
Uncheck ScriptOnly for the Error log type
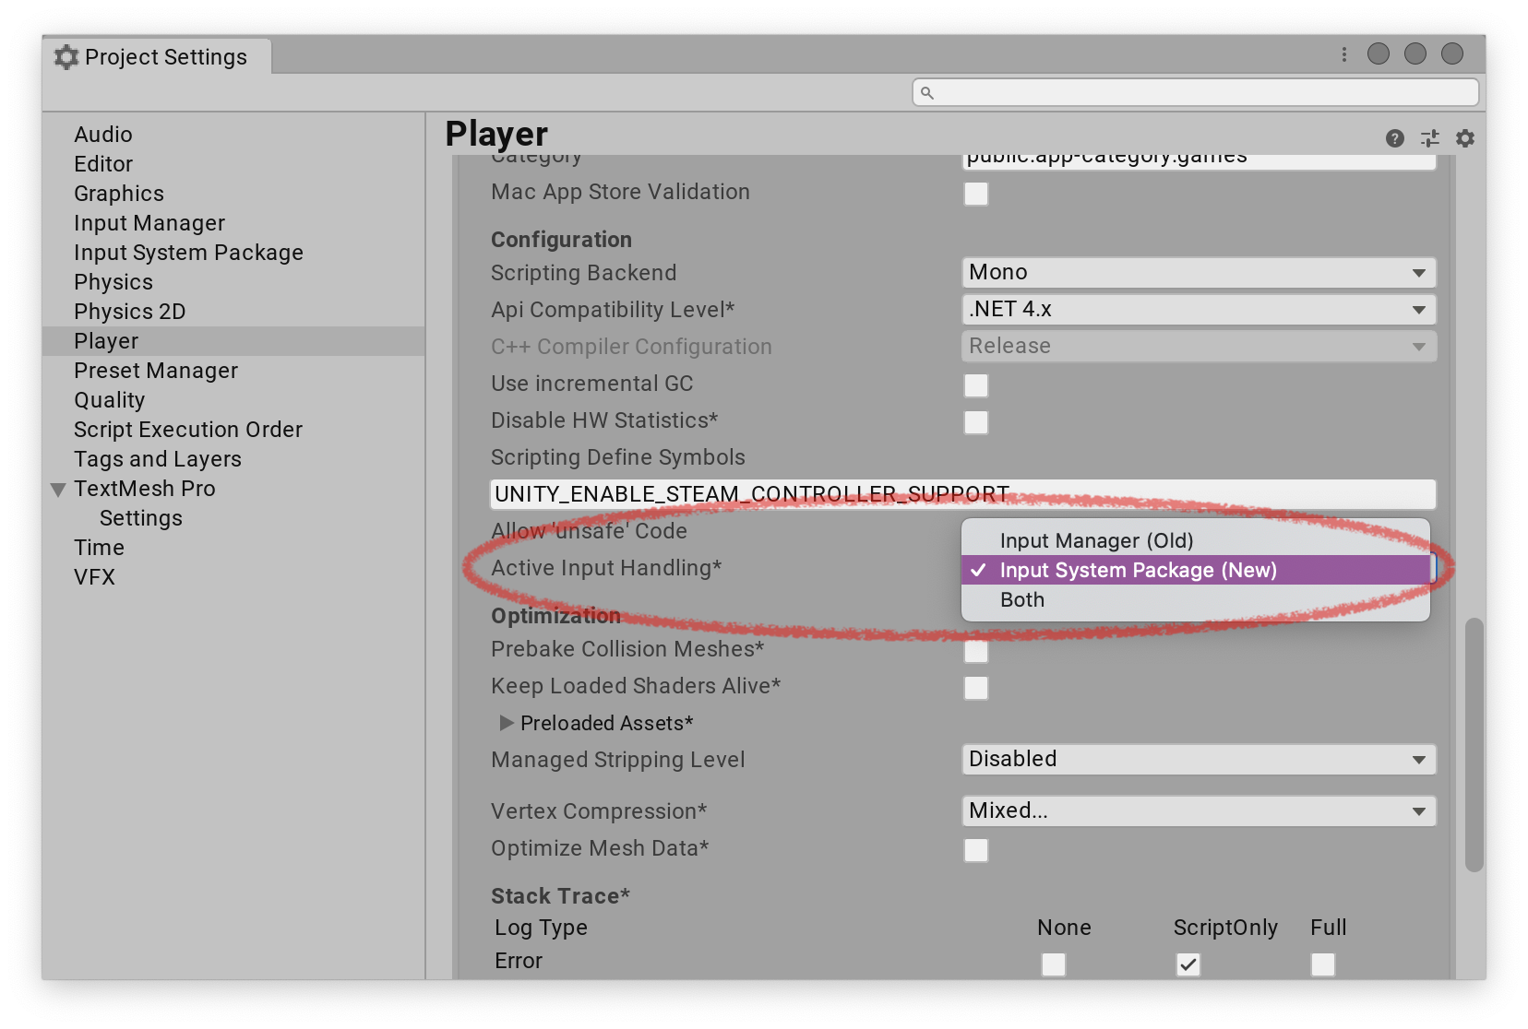tap(1188, 964)
